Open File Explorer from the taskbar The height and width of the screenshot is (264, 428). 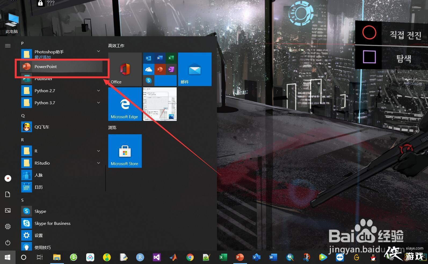tap(57, 257)
